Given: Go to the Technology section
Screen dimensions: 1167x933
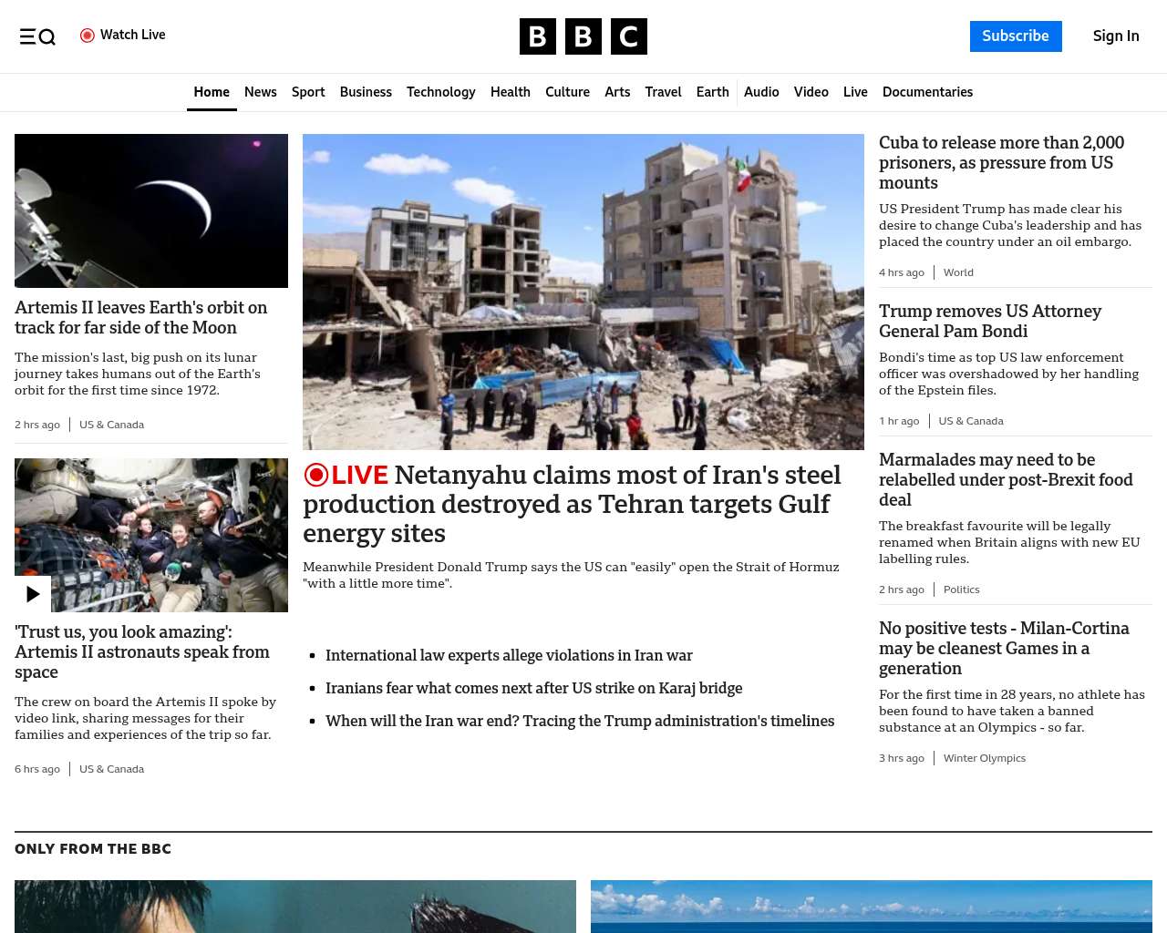Looking at the screenshot, I should coord(440,92).
